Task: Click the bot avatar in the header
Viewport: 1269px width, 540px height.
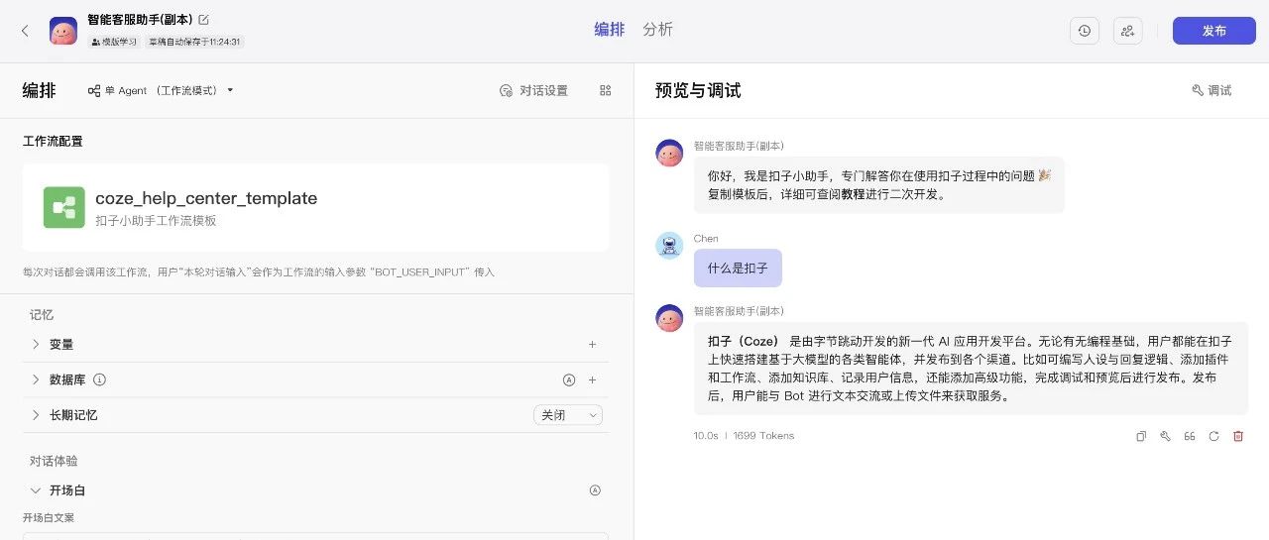Action: coord(63,31)
